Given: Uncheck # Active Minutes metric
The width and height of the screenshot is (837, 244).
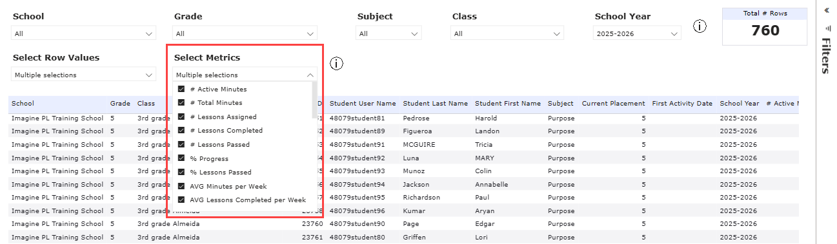Looking at the screenshot, I should [181, 89].
